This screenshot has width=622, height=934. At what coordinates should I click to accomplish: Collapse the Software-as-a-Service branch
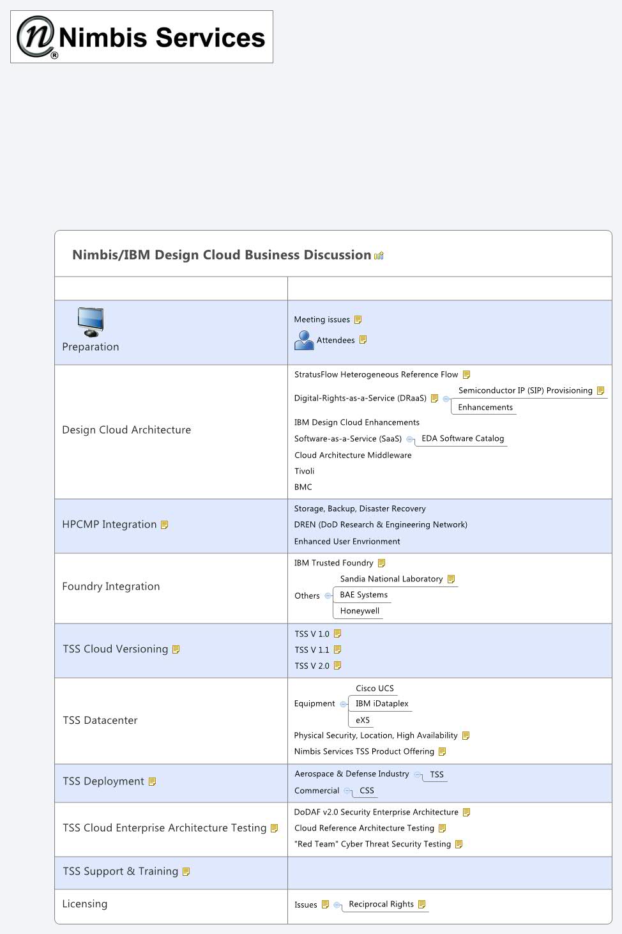409,439
